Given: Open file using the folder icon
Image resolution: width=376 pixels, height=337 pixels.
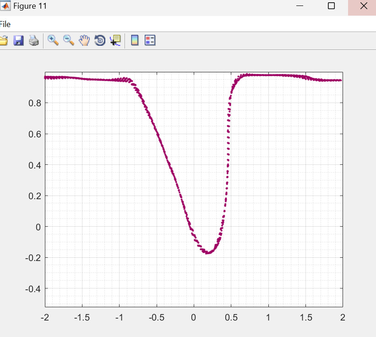Looking at the screenshot, I should tap(3, 41).
